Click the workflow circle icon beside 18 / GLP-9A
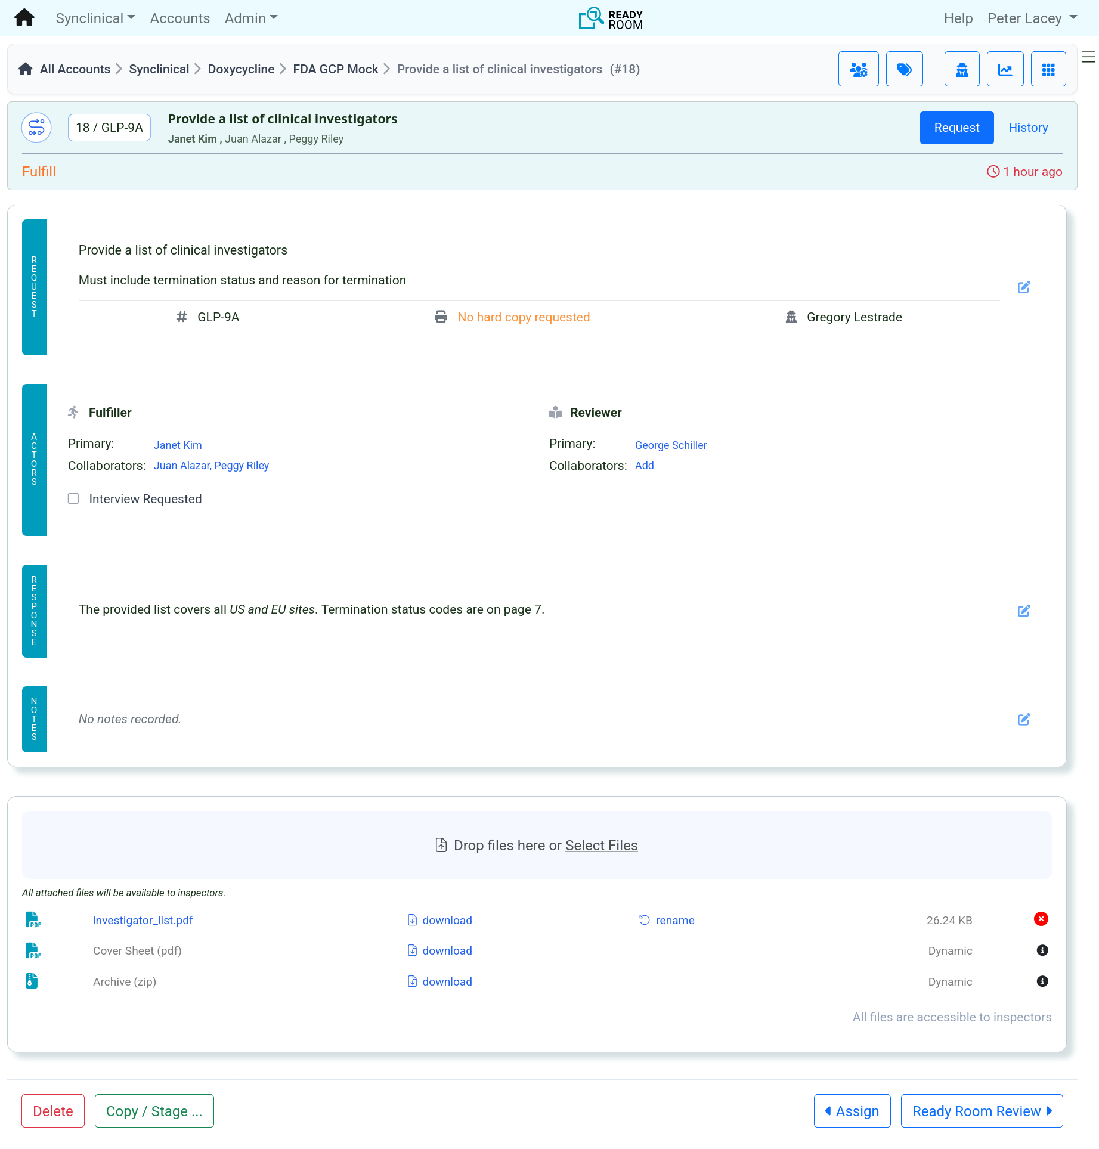Image resolution: width=1099 pixels, height=1149 pixels. 36,128
